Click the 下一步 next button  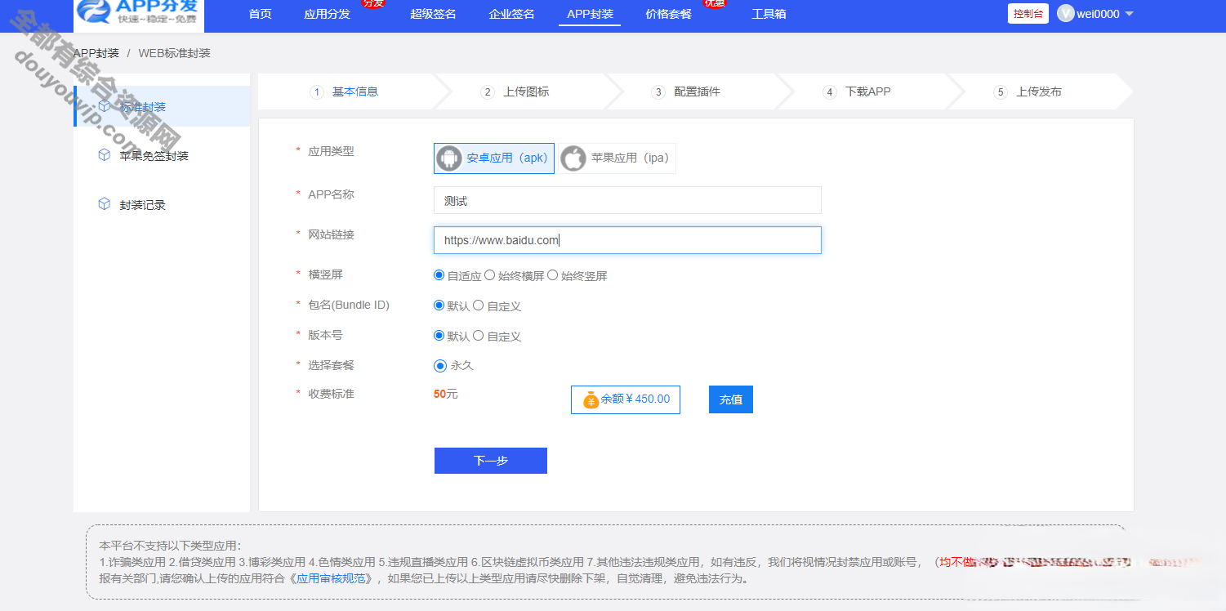[x=491, y=461]
